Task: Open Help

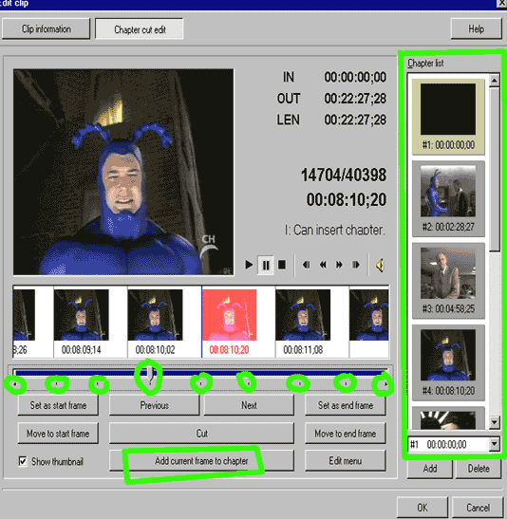Action: coord(476,29)
